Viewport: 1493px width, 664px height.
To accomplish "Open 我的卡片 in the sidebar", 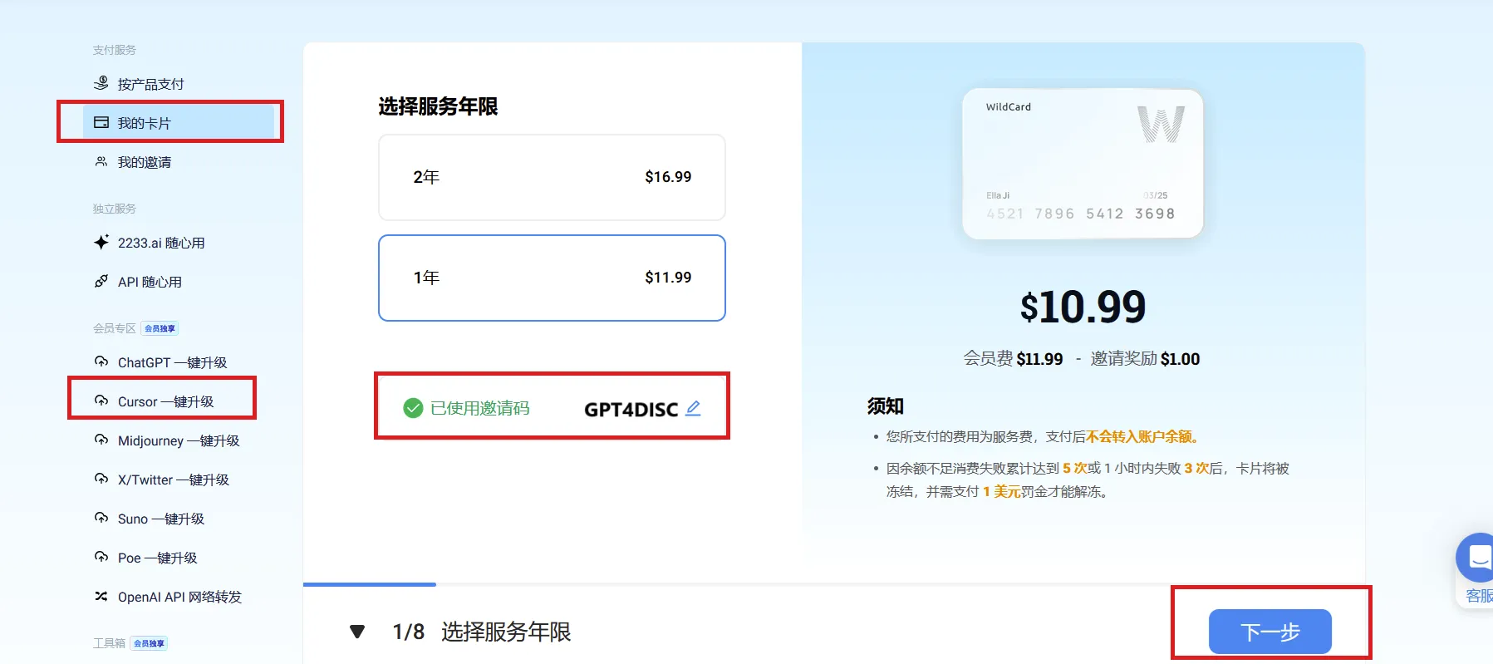I will [179, 123].
